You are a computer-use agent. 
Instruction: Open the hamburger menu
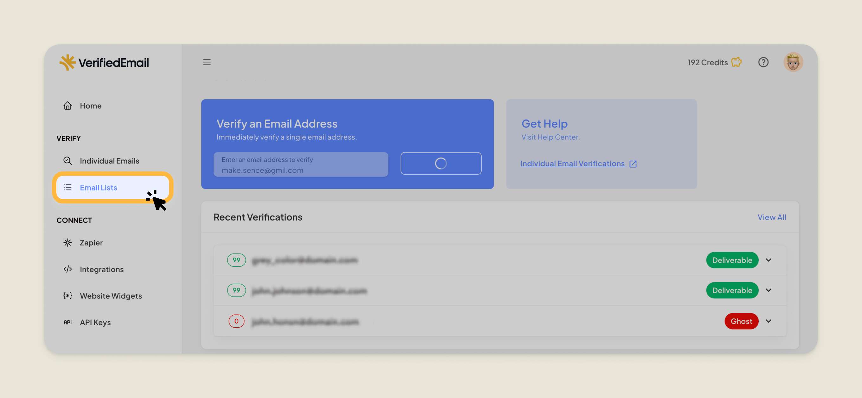pyautogui.click(x=207, y=62)
